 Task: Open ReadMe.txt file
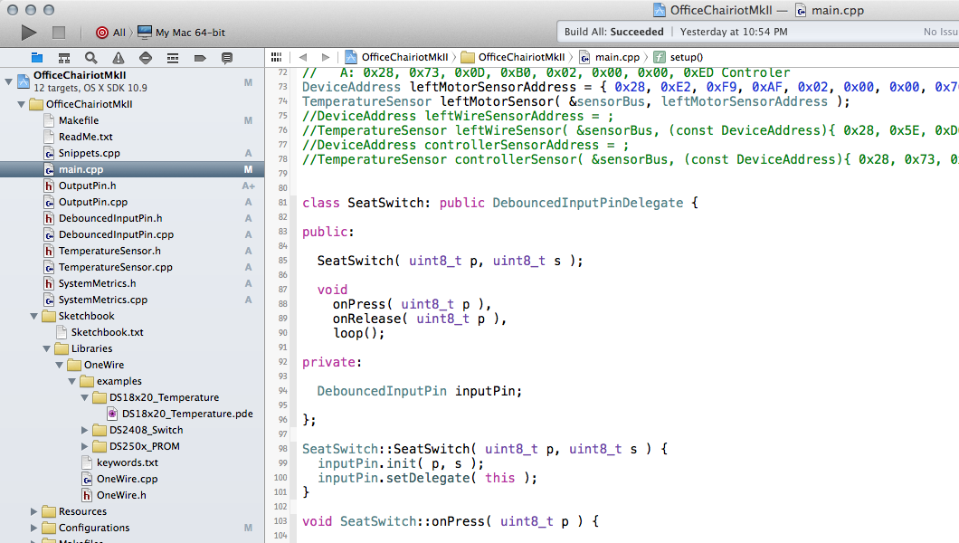(x=85, y=137)
